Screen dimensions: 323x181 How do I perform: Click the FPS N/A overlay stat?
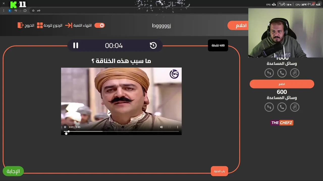271,5
